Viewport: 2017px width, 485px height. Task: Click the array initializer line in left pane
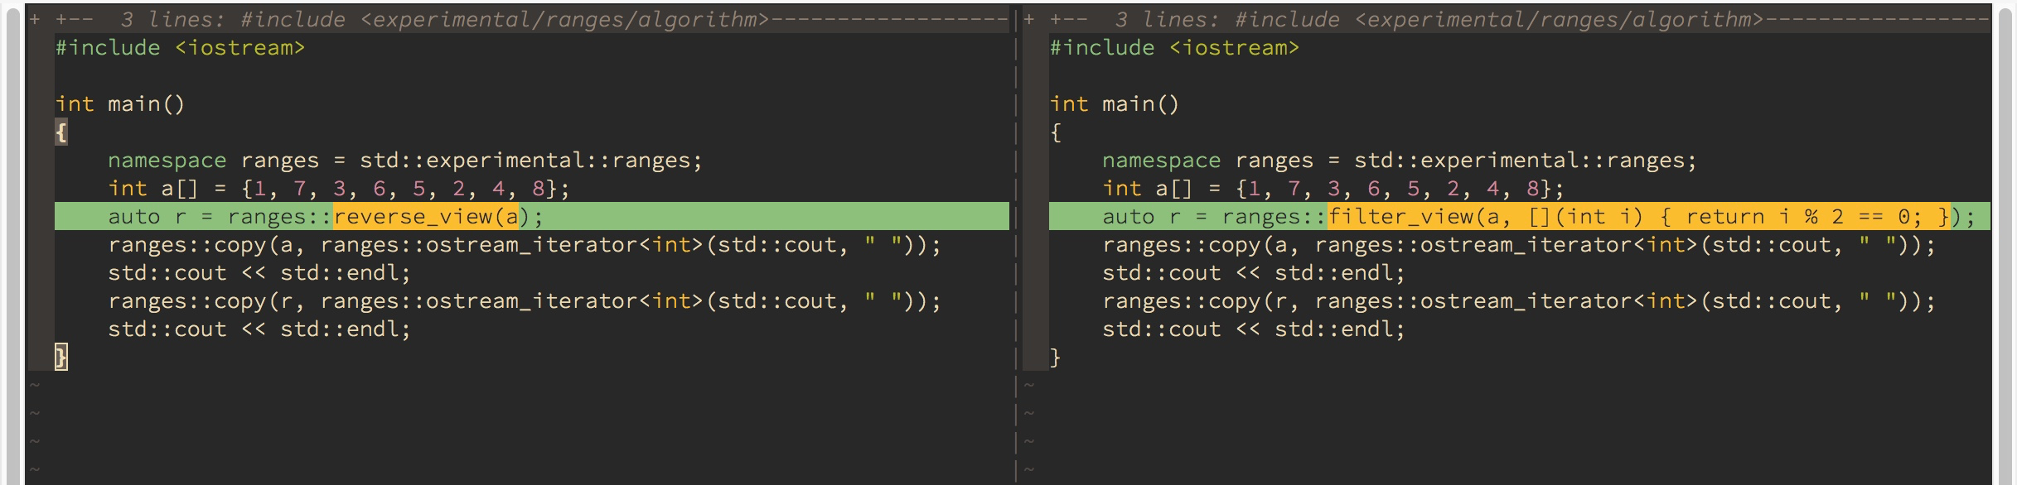(x=338, y=189)
